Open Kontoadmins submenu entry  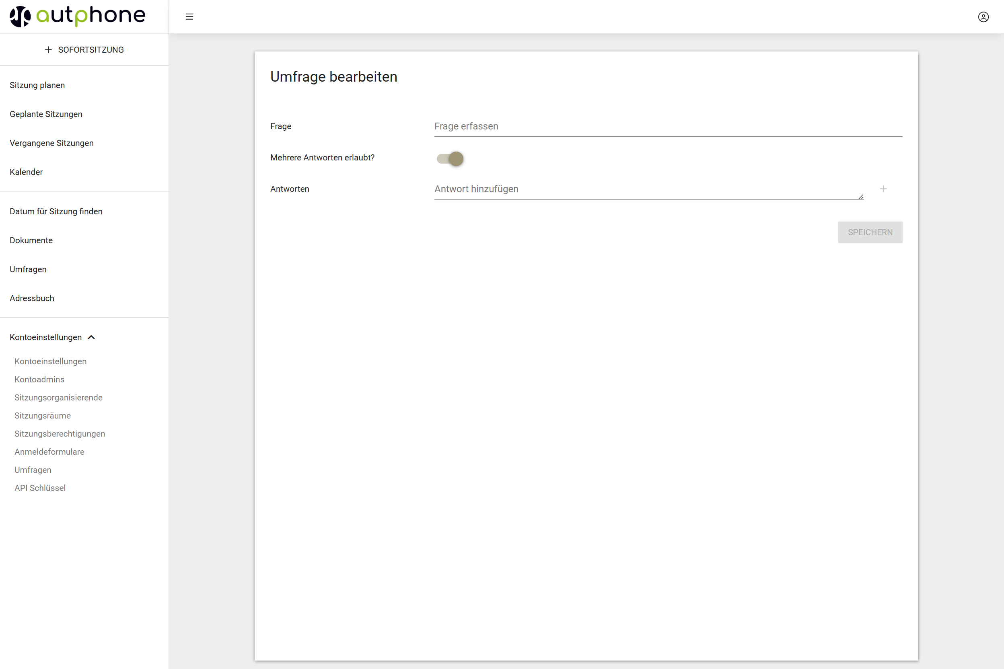pyautogui.click(x=39, y=379)
